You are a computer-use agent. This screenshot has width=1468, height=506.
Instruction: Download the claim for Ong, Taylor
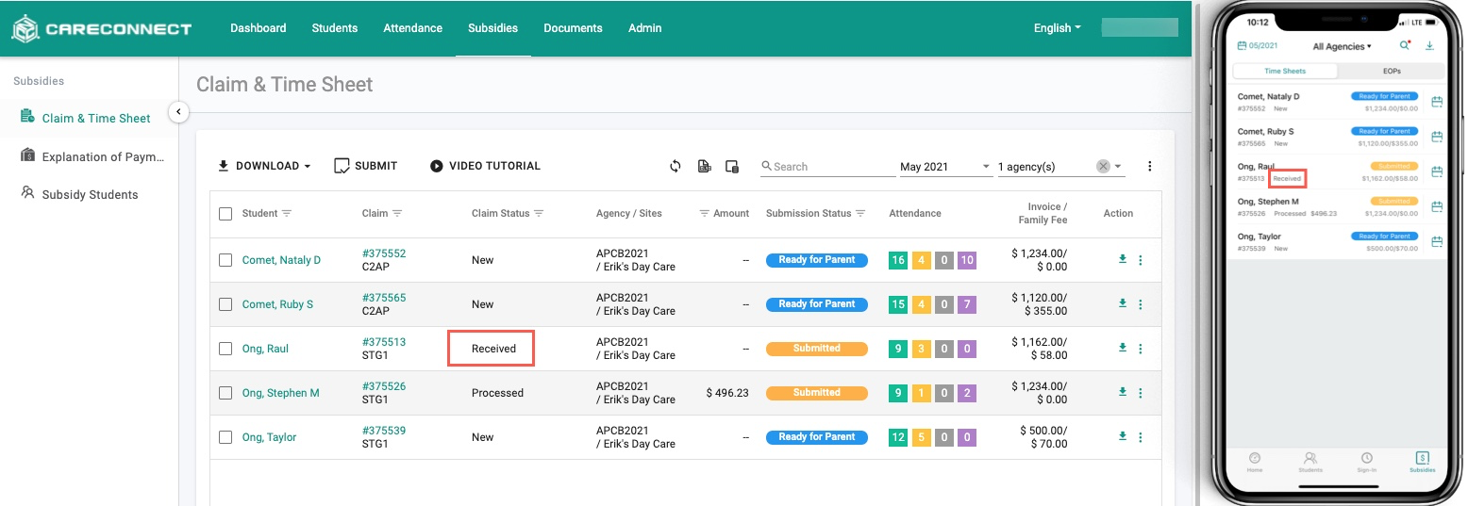point(1123,436)
